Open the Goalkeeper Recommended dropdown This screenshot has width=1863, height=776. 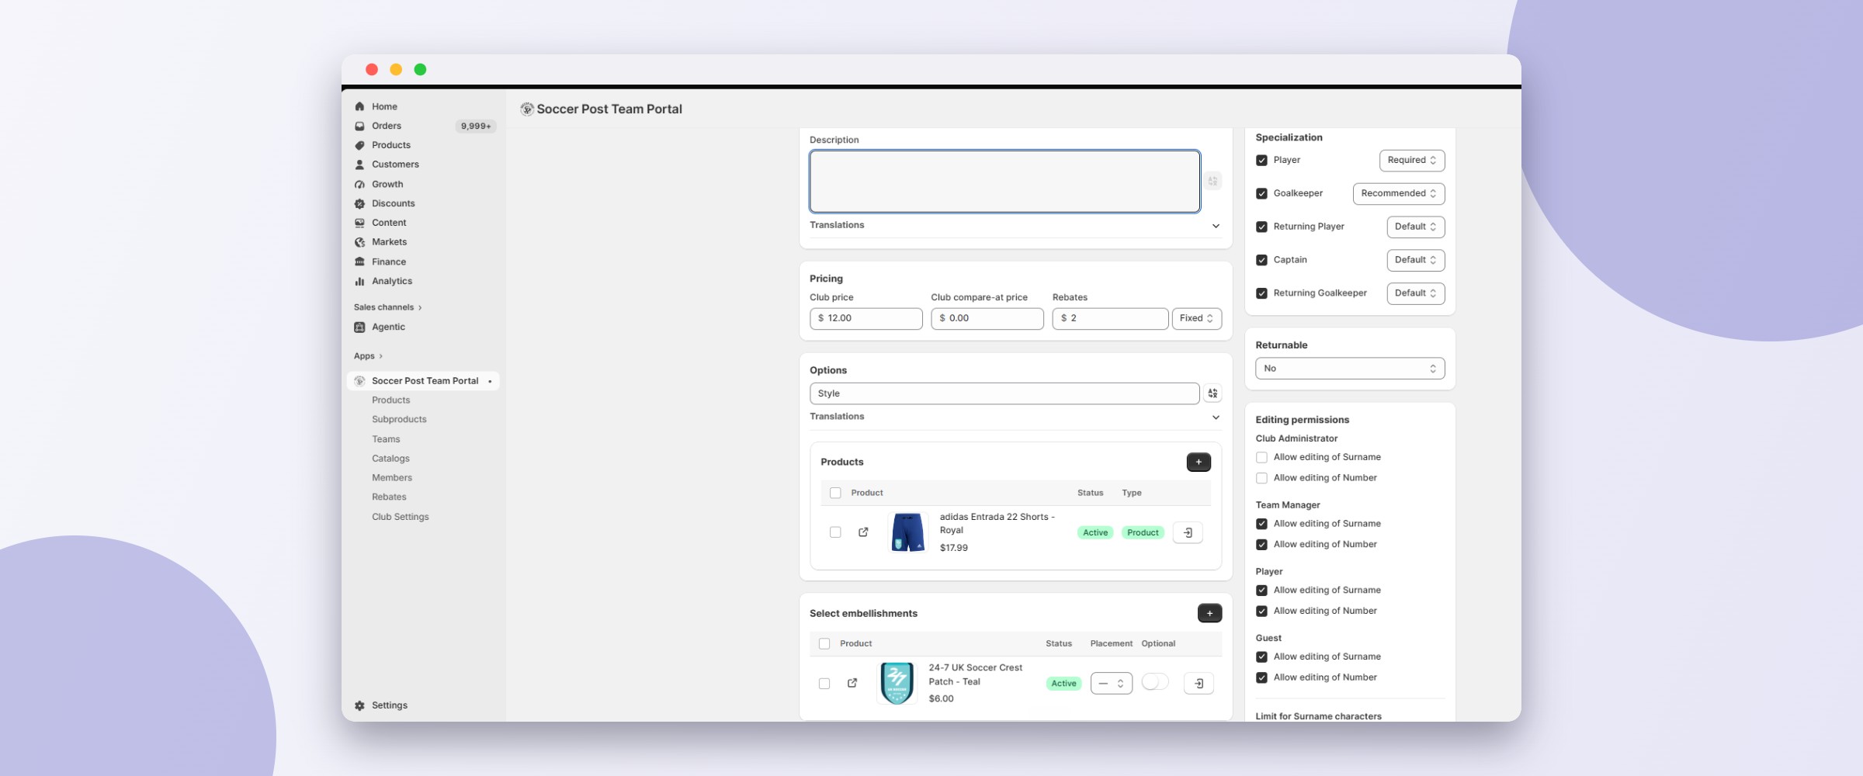tap(1398, 194)
